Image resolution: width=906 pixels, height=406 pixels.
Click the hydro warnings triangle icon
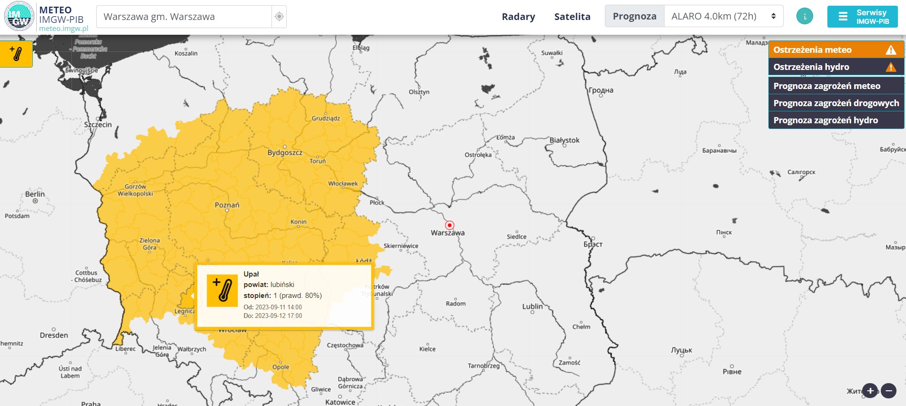tap(891, 67)
